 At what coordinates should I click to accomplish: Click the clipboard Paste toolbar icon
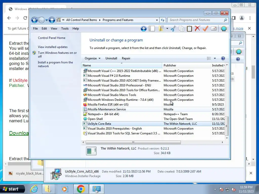[189, 29]
